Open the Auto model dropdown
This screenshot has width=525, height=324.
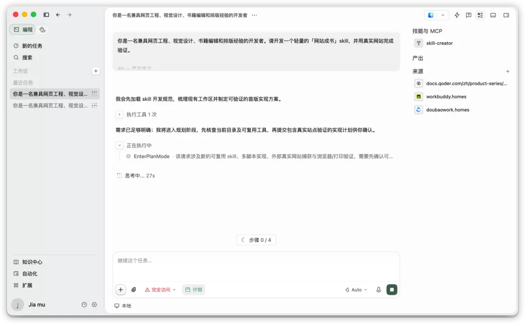pyautogui.click(x=356, y=290)
